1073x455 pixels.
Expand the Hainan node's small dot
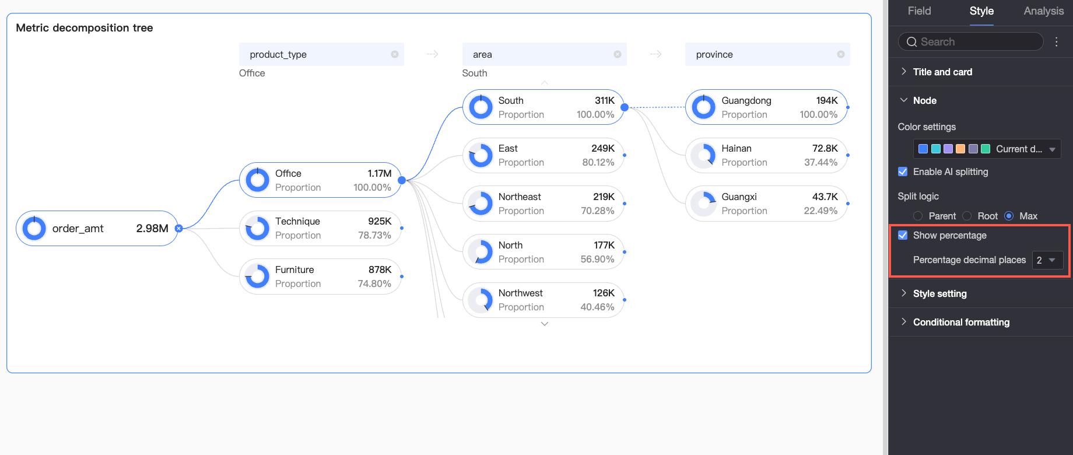click(x=847, y=155)
